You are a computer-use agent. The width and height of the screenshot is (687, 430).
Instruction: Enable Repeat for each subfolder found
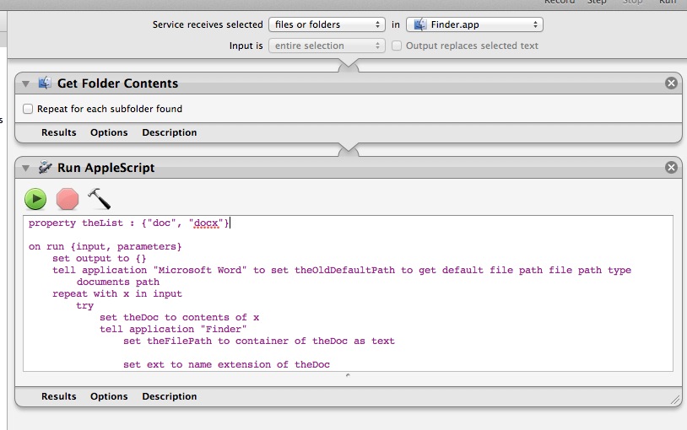pyautogui.click(x=28, y=109)
